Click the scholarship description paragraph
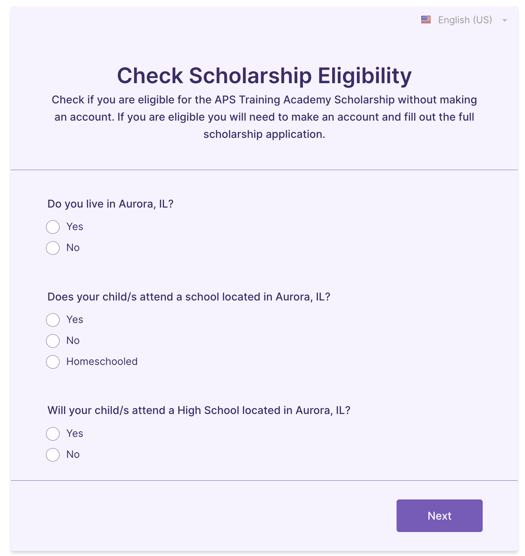Image resolution: width=525 pixels, height=556 pixels. click(x=264, y=117)
